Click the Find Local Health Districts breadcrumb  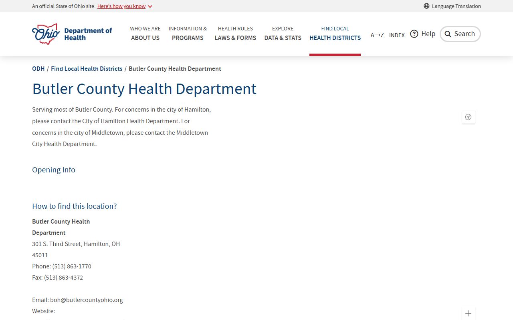tap(87, 69)
